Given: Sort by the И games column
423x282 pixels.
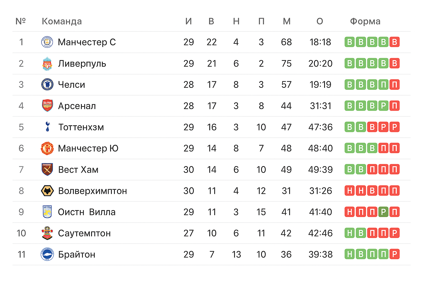Looking at the screenshot, I should [x=188, y=21].
